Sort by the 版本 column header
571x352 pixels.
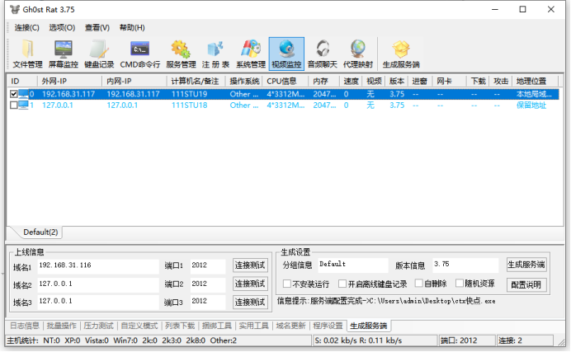(397, 81)
